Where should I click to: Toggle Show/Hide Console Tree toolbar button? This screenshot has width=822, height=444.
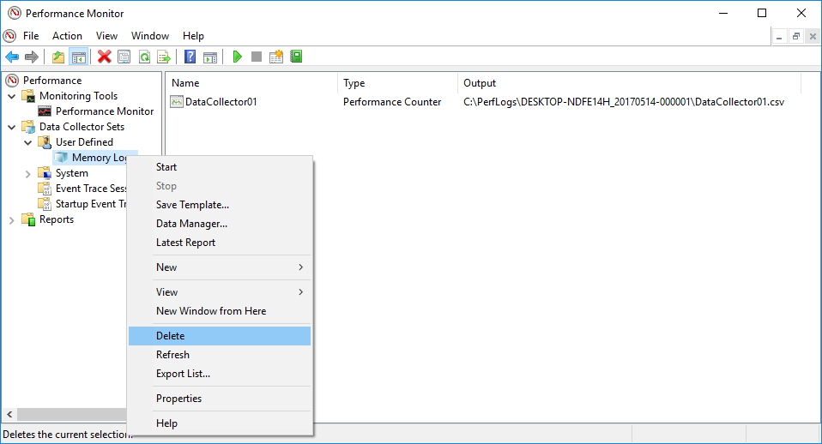[79, 57]
